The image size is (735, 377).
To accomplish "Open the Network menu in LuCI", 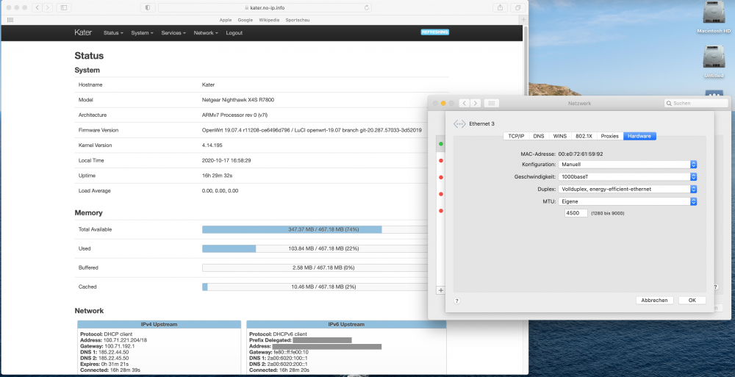I will [x=206, y=33].
